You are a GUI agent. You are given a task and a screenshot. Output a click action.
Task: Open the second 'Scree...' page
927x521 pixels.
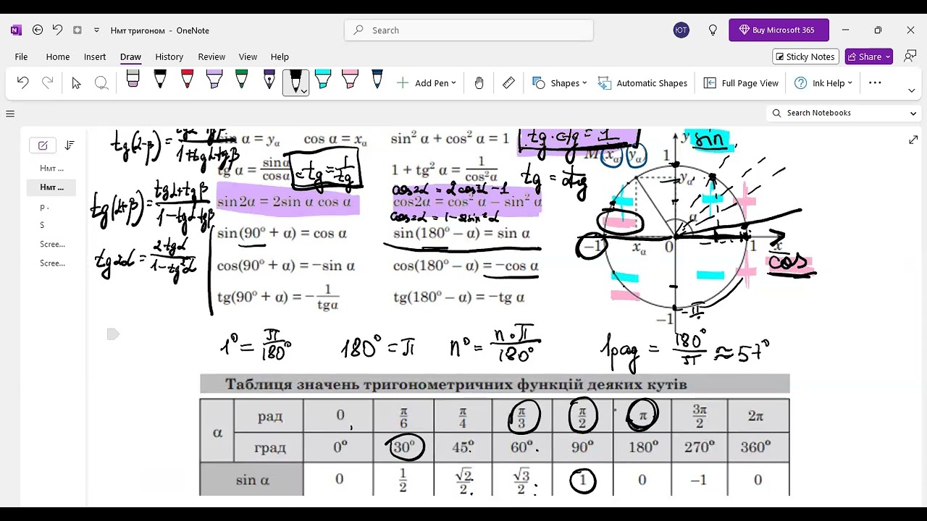51,263
